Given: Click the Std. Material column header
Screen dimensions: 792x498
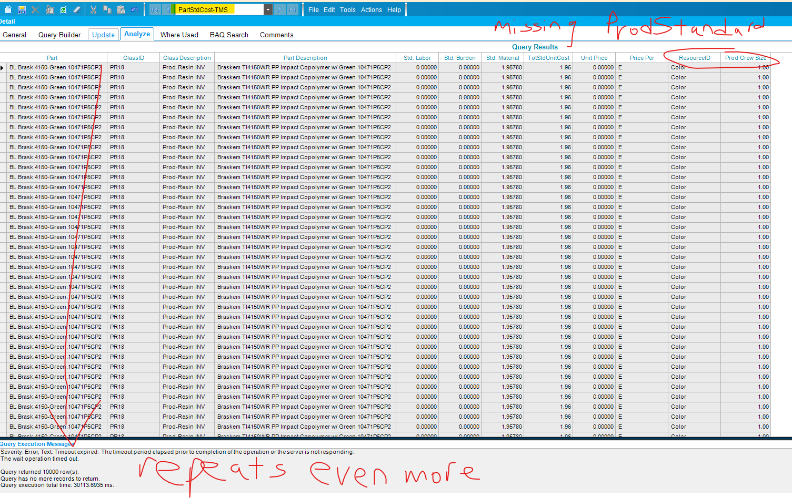Looking at the screenshot, I should (503, 58).
